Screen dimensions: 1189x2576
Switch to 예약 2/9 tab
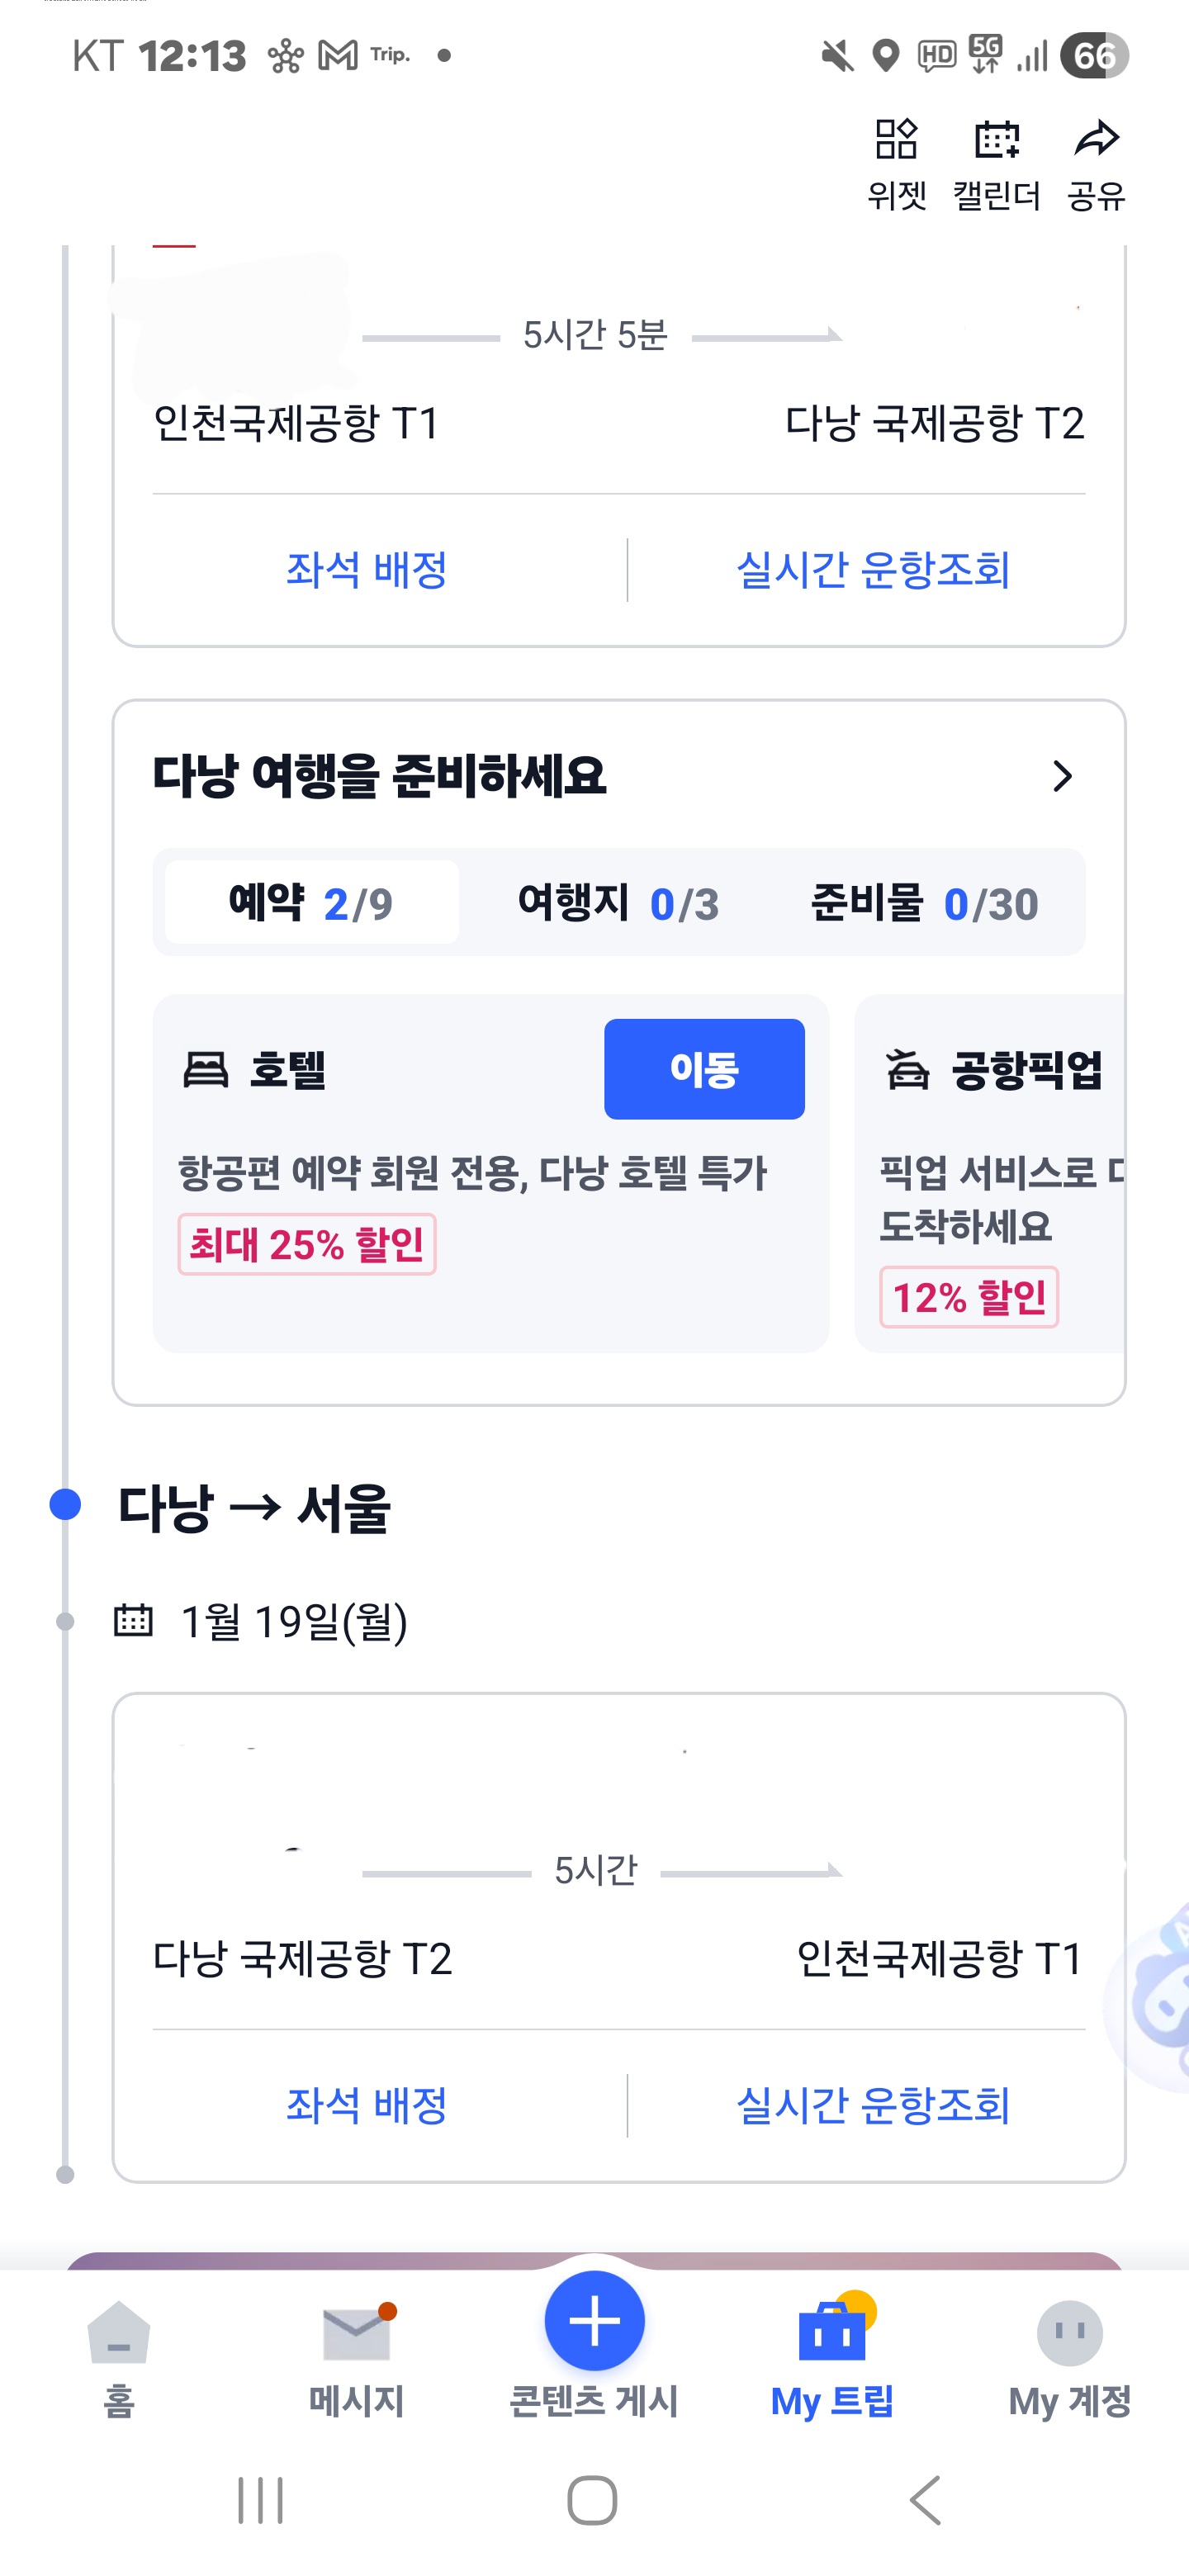[311, 903]
